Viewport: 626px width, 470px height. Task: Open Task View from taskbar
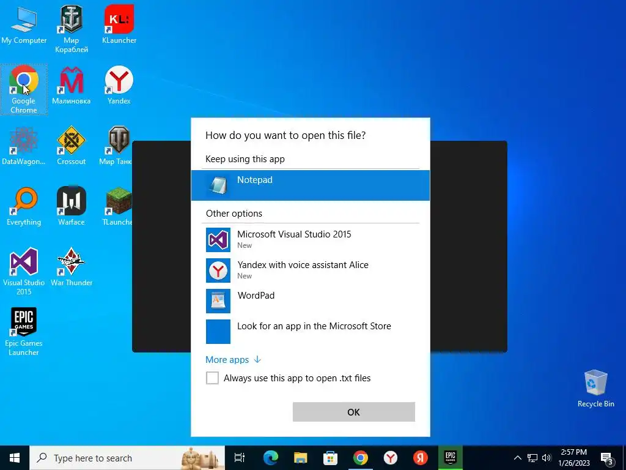240,458
